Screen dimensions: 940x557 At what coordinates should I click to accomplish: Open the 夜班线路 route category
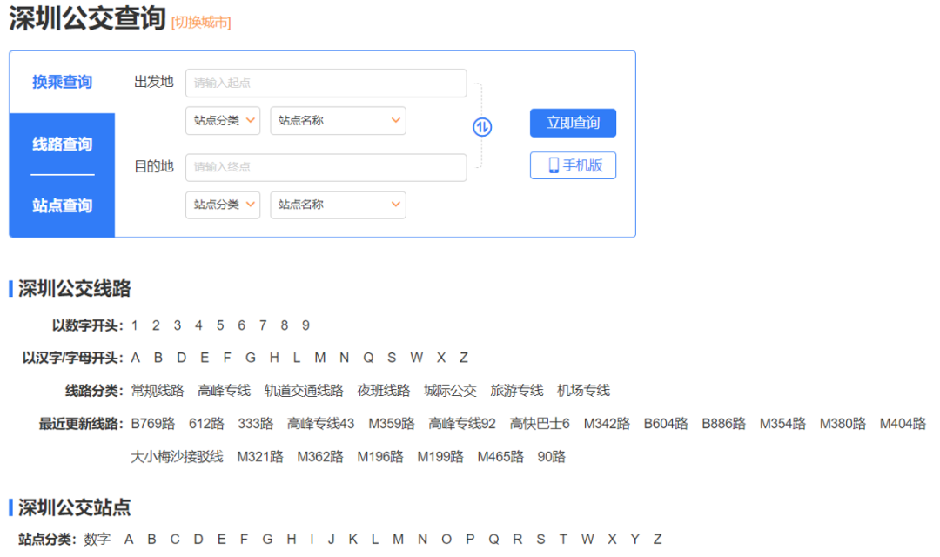(383, 391)
